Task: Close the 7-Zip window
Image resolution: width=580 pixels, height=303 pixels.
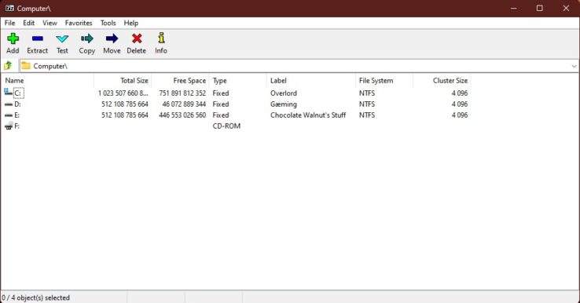Action: (566, 8)
